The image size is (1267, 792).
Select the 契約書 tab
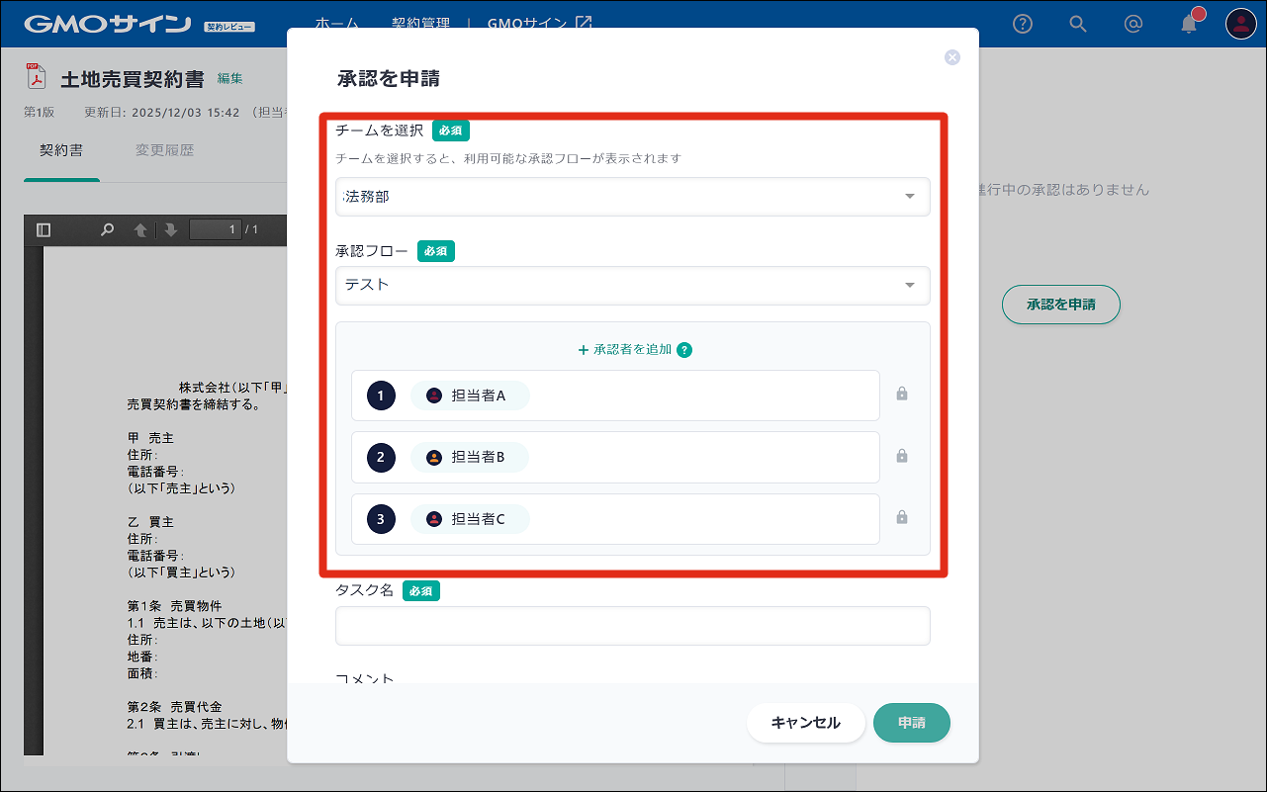[61, 151]
